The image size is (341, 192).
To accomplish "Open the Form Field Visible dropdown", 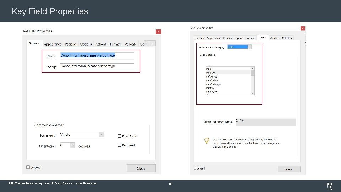I will (82, 134).
